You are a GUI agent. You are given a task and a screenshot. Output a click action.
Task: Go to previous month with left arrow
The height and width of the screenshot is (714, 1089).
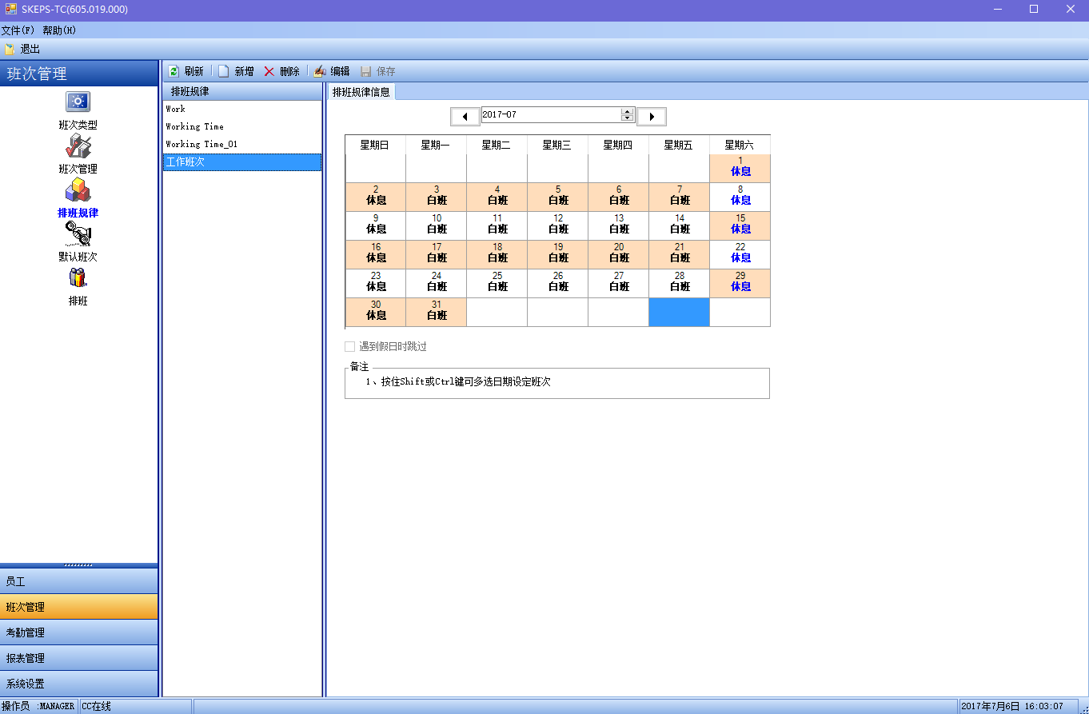coord(465,117)
